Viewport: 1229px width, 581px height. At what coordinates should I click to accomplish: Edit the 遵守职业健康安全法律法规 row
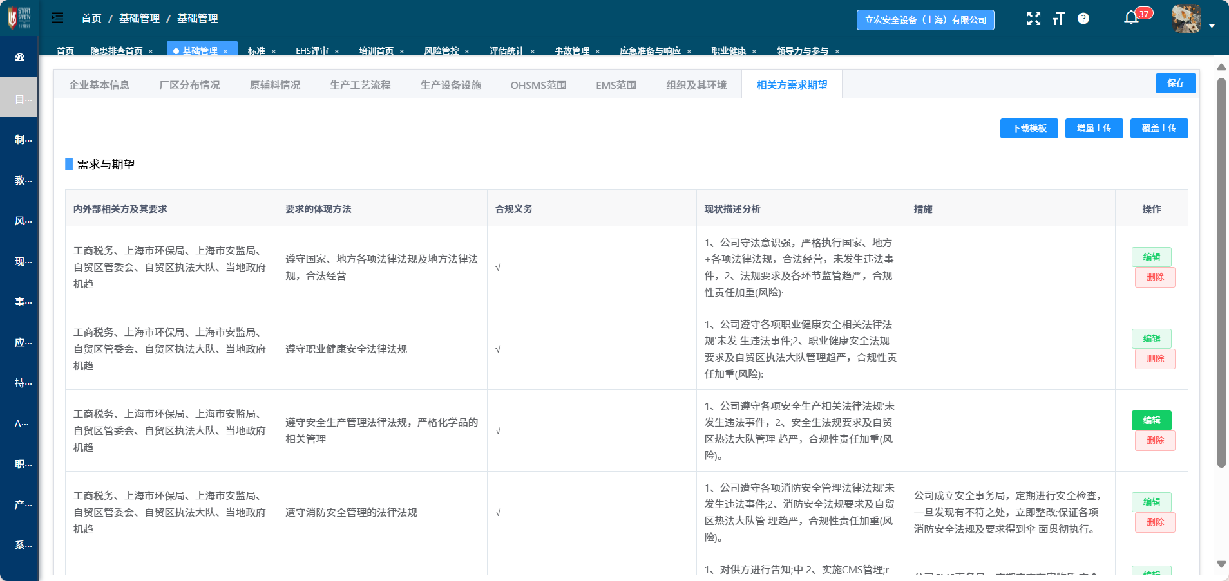click(1152, 338)
